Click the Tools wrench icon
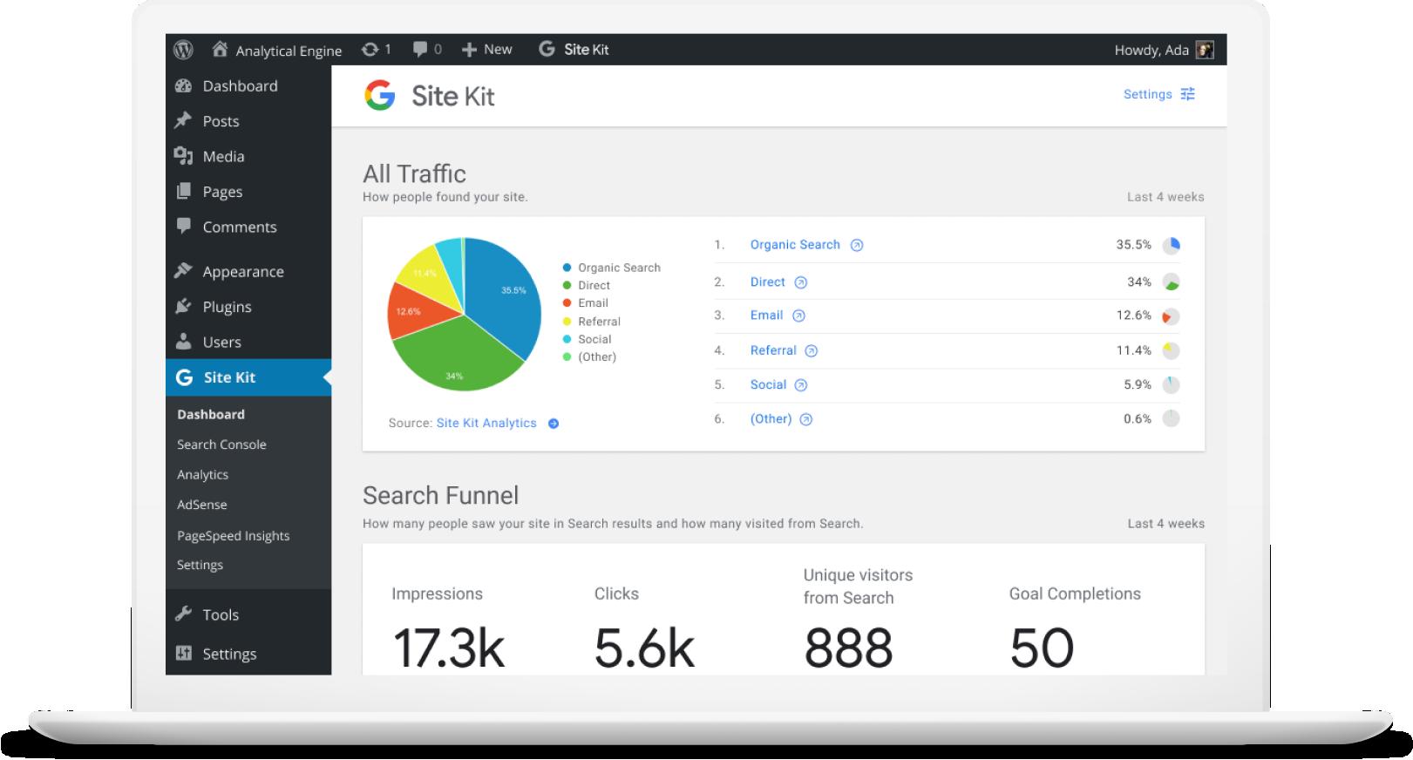1413x760 pixels. 183,614
